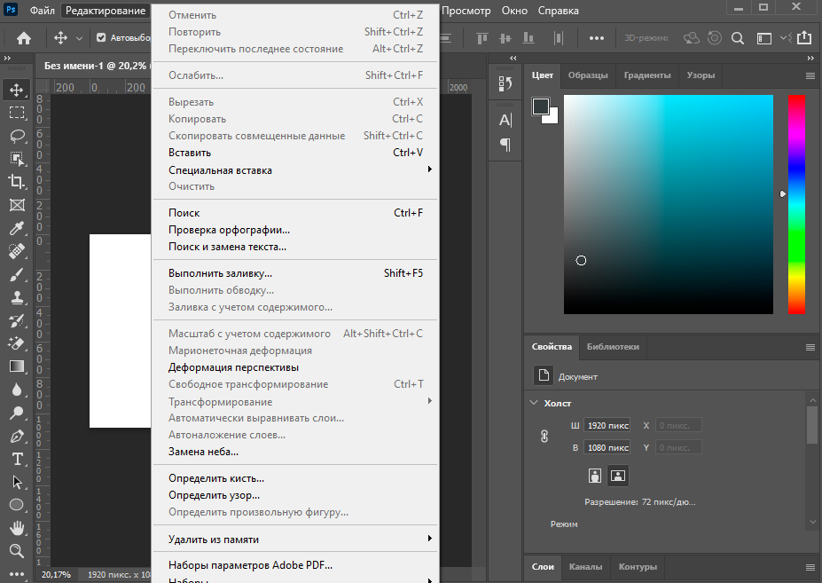Image resolution: width=822 pixels, height=583 pixels.
Task: Click Выполнить заливку menu entry
Action: pyautogui.click(x=220, y=273)
